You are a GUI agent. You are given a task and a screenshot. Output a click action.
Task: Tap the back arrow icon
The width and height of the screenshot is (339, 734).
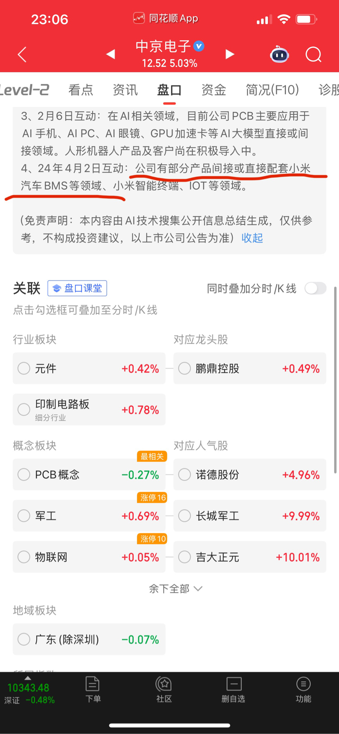pyautogui.click(x=22, y=54)
